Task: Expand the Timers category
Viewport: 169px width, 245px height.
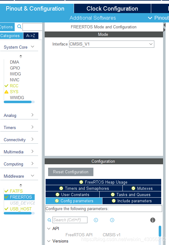Action: coord(32,127)
